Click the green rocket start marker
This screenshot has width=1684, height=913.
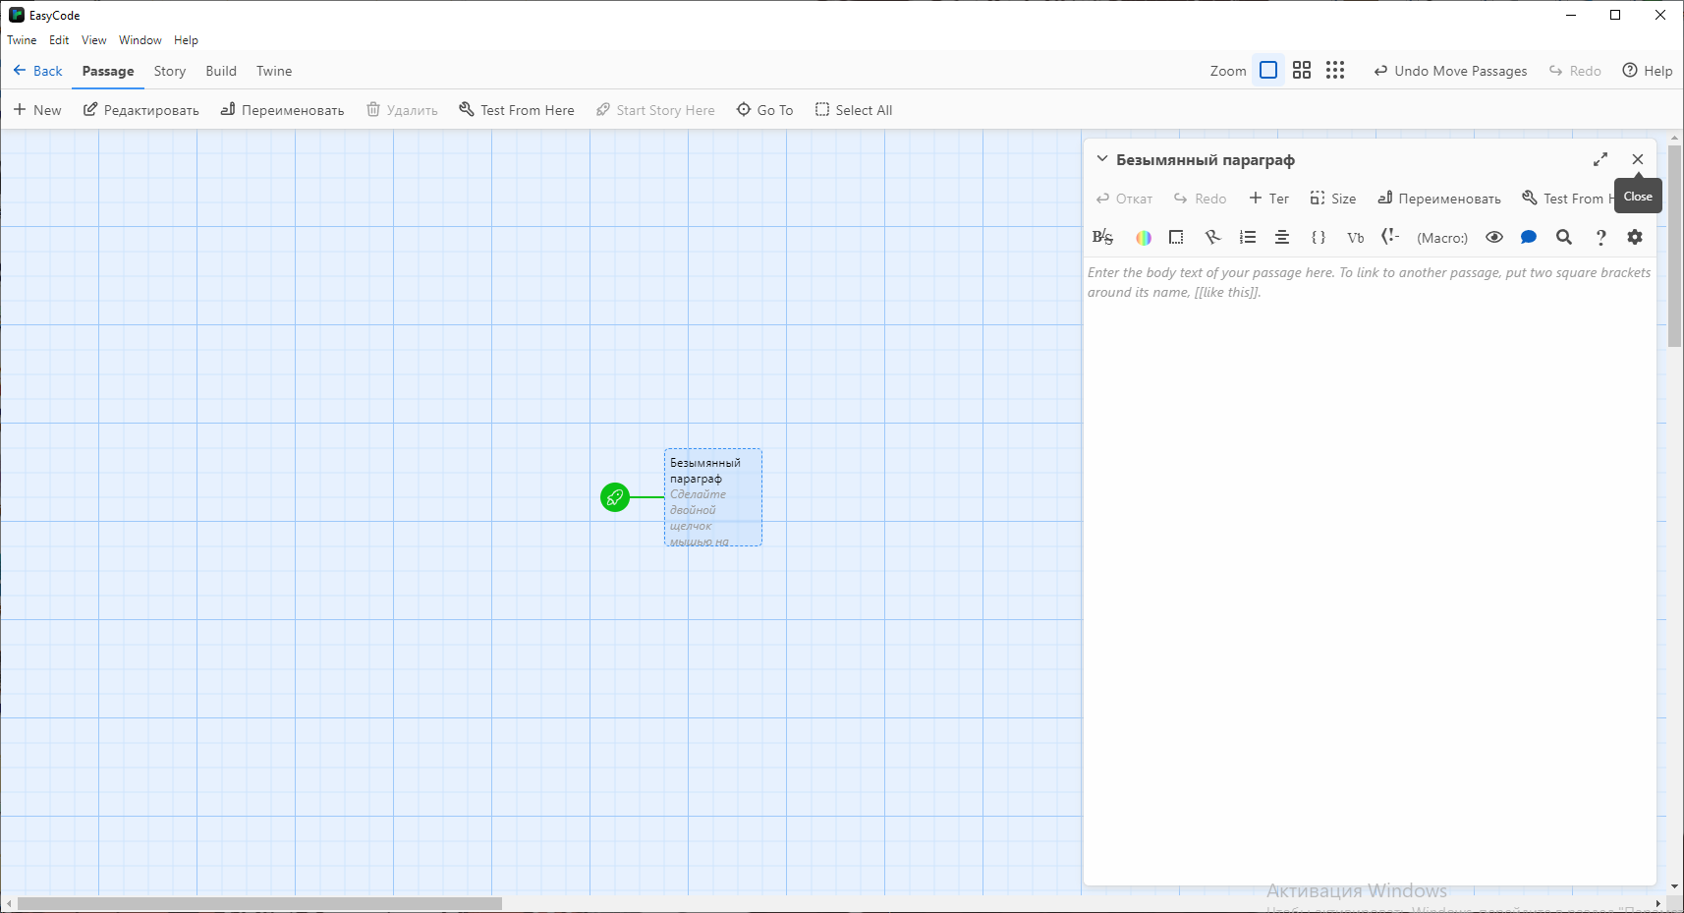pos(615,497)
